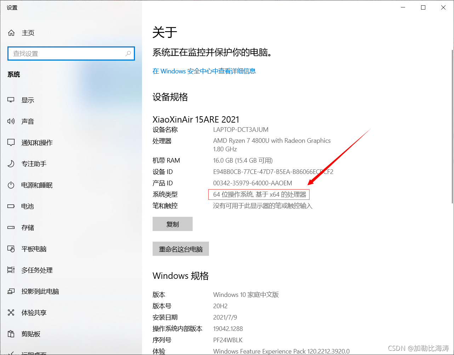454x355 pixels.
Task: Click the 笔和触控 label
Action: [x=165, y=206]
